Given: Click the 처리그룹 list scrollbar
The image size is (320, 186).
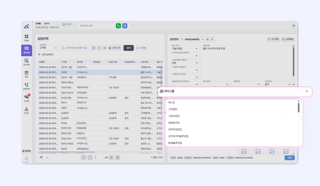Looking at the screenshot, I should pyautogui.click(x=298, y=108).
